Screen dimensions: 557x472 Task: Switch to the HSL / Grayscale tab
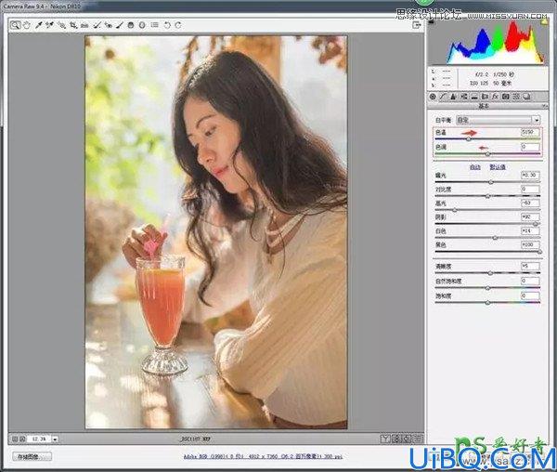pos(463,97)
